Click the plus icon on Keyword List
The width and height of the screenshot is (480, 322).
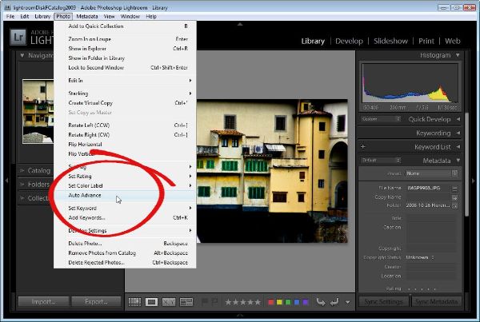tap(362, 147)
